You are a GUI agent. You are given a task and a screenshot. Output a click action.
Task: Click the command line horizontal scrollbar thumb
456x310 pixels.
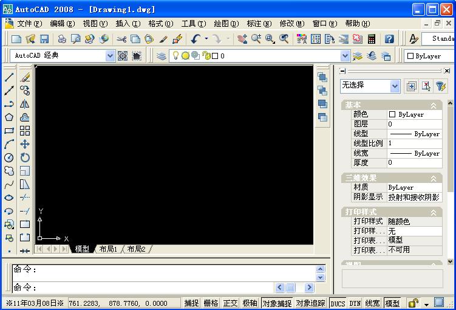[290, 288]
